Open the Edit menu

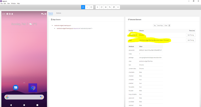[5, 4]
